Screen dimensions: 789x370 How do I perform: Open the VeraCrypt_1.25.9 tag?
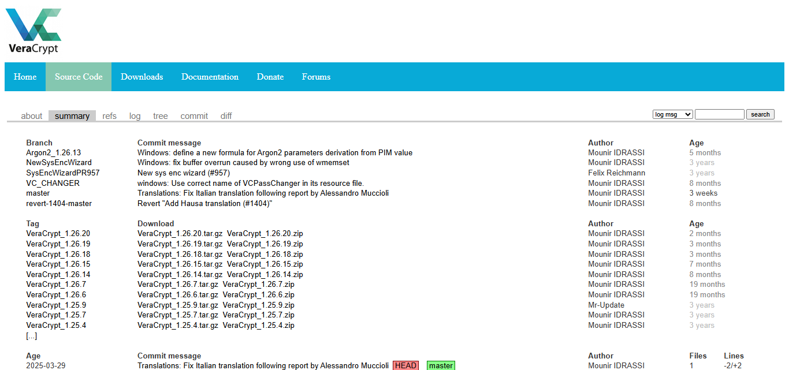pyautogui.click(x=56, y=305)
